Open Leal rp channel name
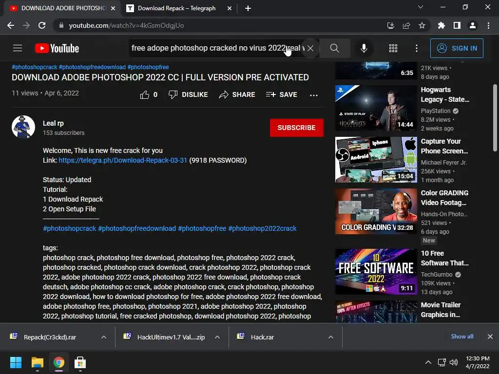Image resolution: width=499 pixels, height=374 pixels. point(53,123)
